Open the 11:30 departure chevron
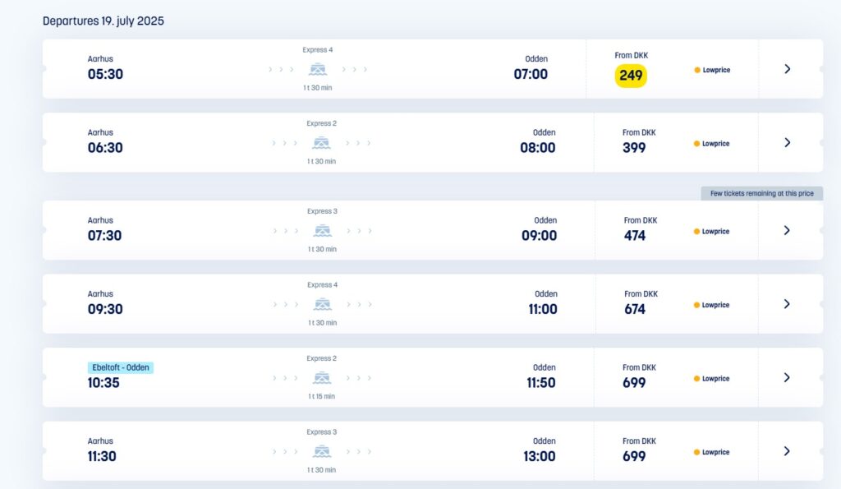 pyautogui.click(x=787, y=451)
